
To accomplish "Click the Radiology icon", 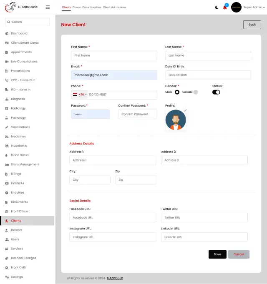I will 7,109.
